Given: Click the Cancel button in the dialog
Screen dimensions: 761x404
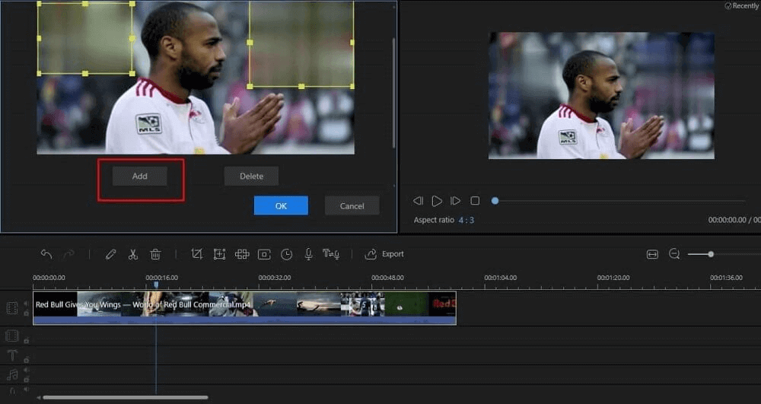Looking at the screenshot, I should 352,206.
